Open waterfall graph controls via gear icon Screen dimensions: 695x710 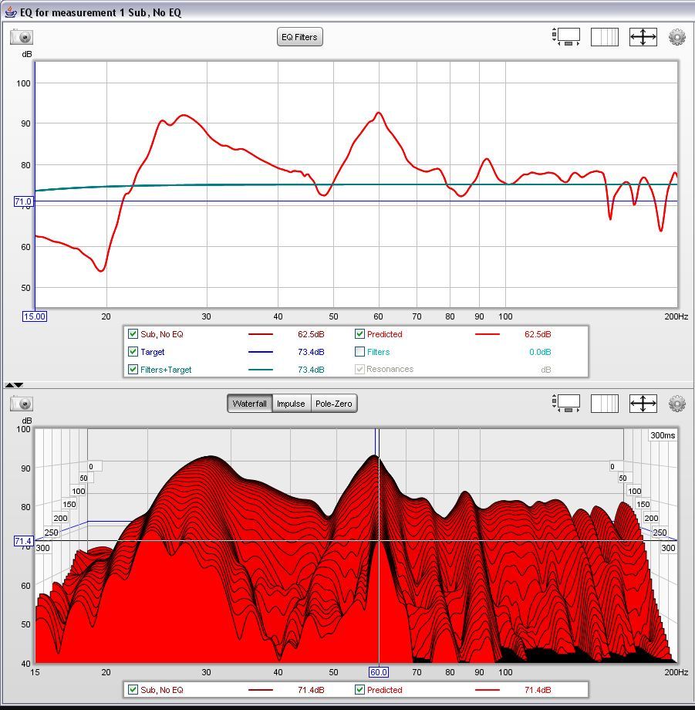click(676, 404)
